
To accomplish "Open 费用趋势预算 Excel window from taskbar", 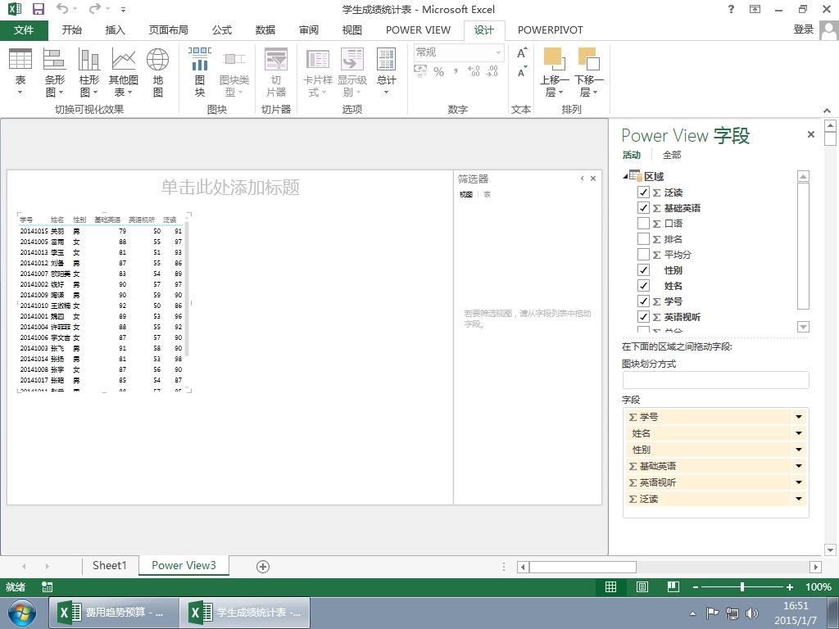I will tap(115, 613).
